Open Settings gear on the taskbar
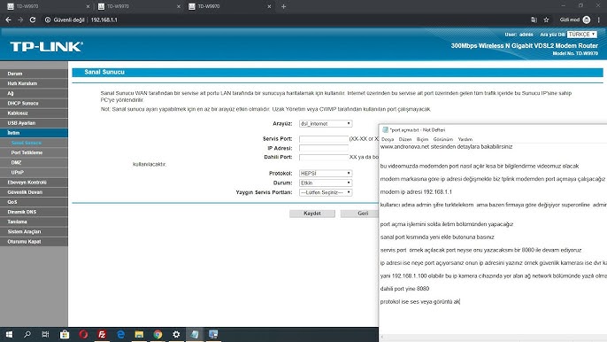 [x=176, y=334]
